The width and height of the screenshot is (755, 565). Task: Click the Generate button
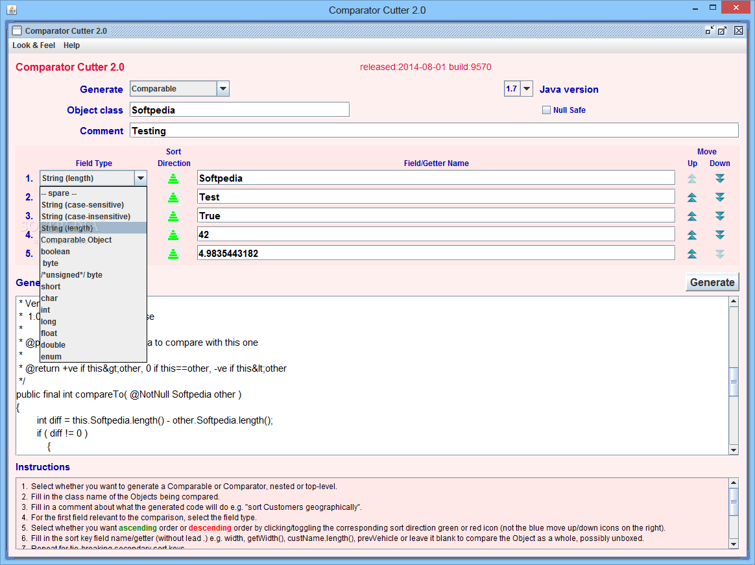click(x=712, y=282)
